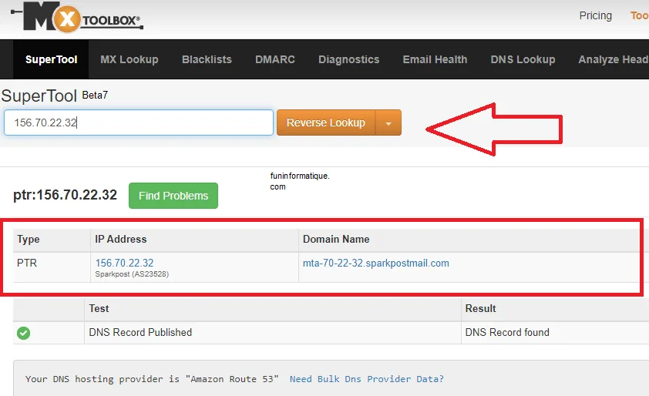Viewport: 649px width, 396px height.
Task: Open the Blacklists tab
Action: [207, 59]
